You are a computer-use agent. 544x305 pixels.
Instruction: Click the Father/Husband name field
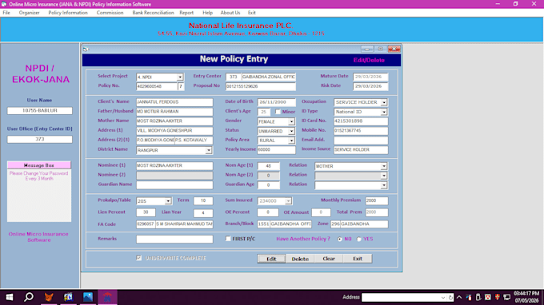[174, 112]
